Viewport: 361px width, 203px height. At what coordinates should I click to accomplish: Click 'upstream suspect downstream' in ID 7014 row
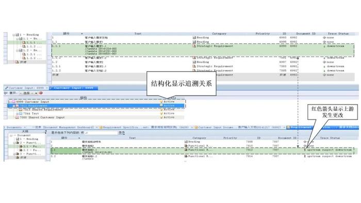329,156
